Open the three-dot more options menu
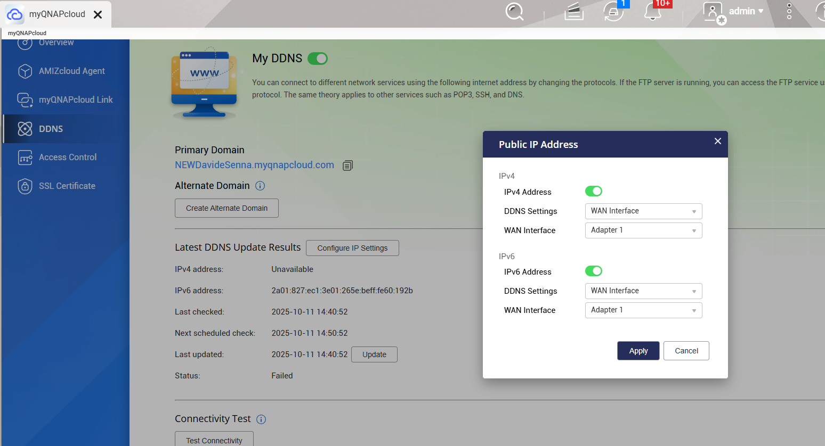 tap(789, 11)
